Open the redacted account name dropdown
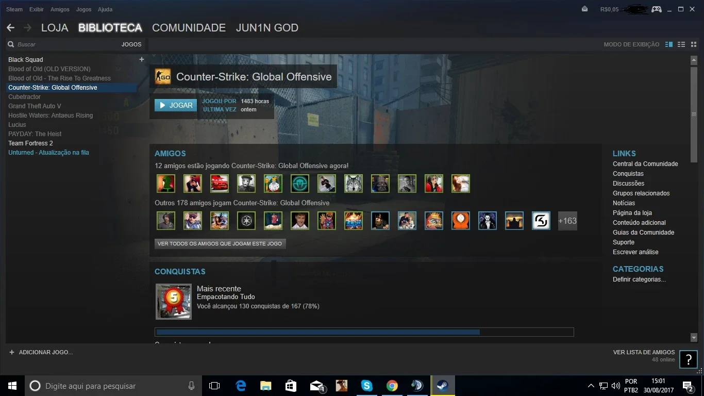 (x=634, y=9)
